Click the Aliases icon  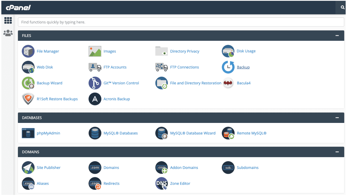click(28, 183)
